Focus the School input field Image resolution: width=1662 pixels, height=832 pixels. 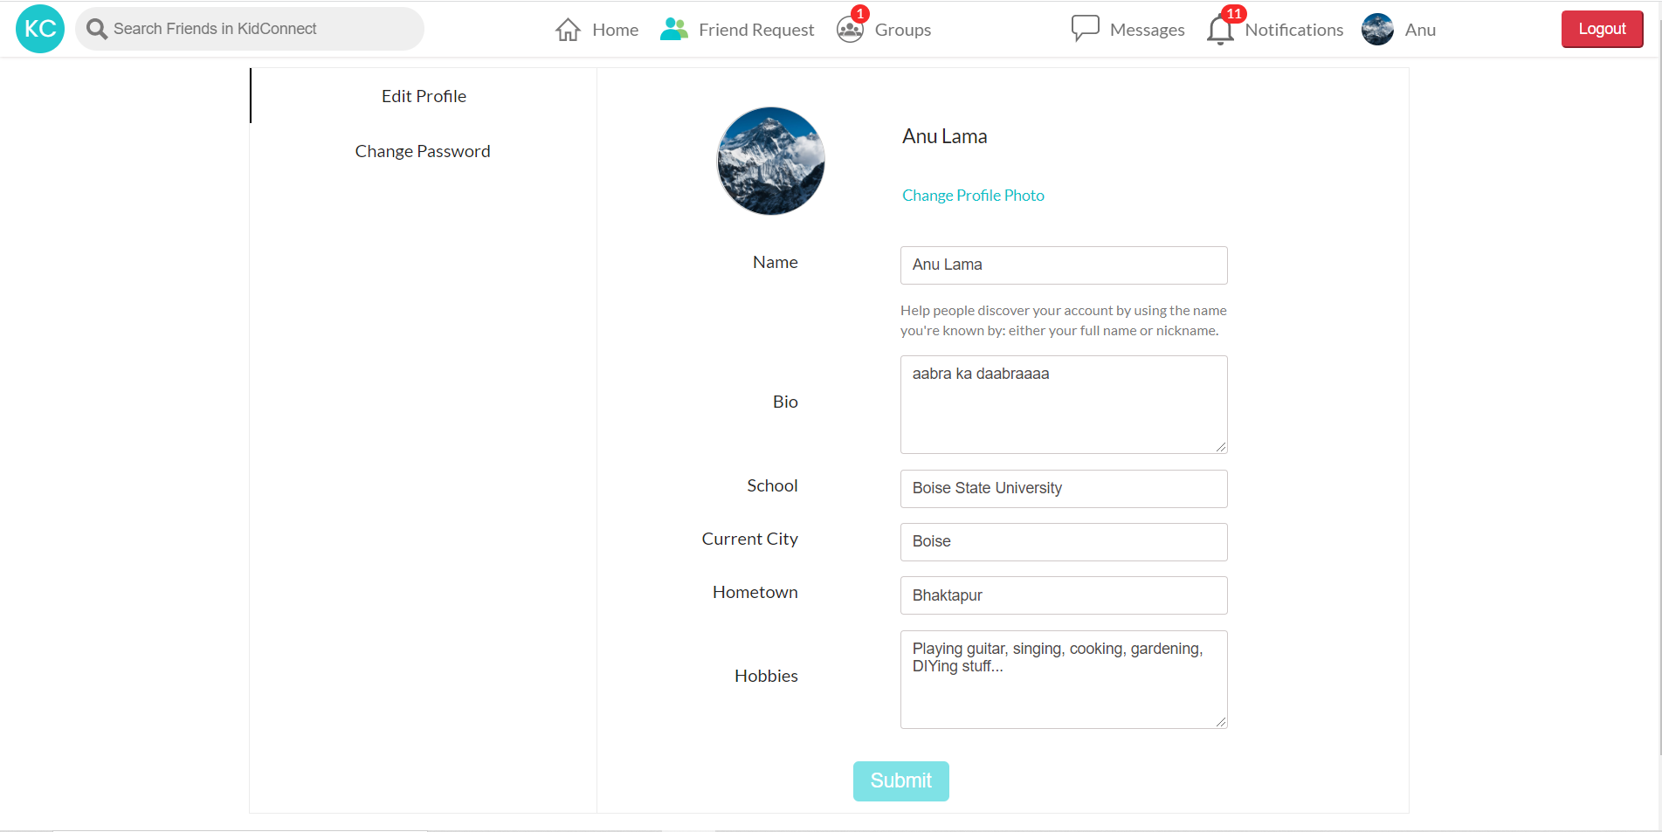pyautogui.click(x=1063, y=489)
